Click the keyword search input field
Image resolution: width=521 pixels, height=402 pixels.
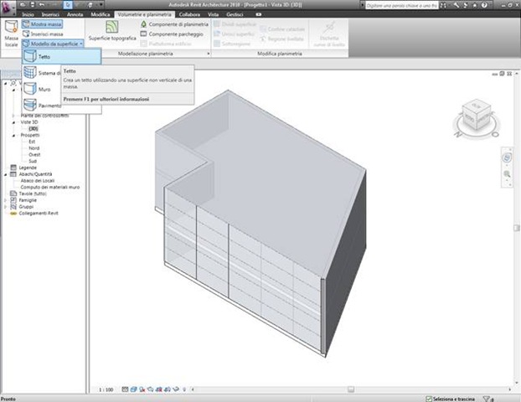[x=402, y=5]
